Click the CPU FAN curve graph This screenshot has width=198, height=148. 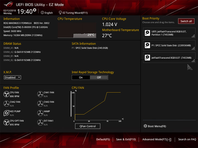pyautogui.click(x=98, y=106)
